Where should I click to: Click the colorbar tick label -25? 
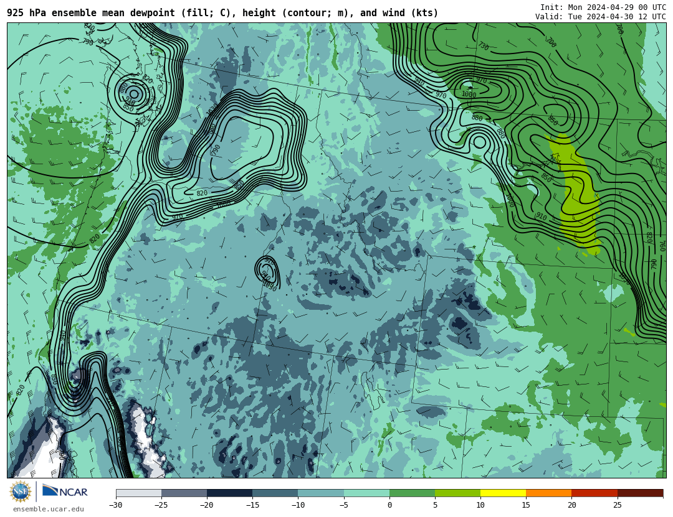click(161, 505)
